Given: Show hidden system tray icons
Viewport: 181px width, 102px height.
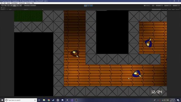Looking at the screenshot, I should click(x=158, y=100).
